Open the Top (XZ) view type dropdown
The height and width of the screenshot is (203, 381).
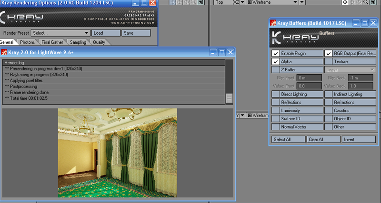(x=237, y=2)
